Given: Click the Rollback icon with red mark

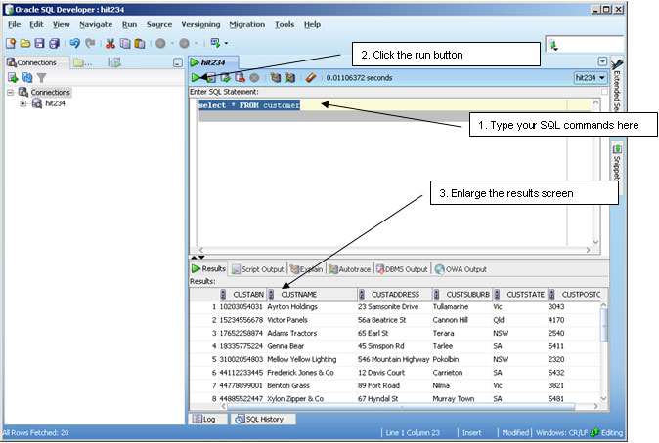Looking at the screenshot, I should pos(240,77).
